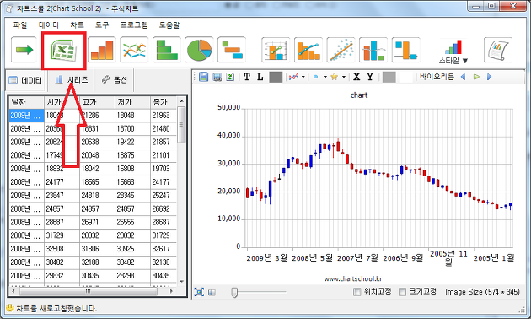Save the chart with the floppy disk icon
This screenshot has width=531, height=319.
[203, 77]
